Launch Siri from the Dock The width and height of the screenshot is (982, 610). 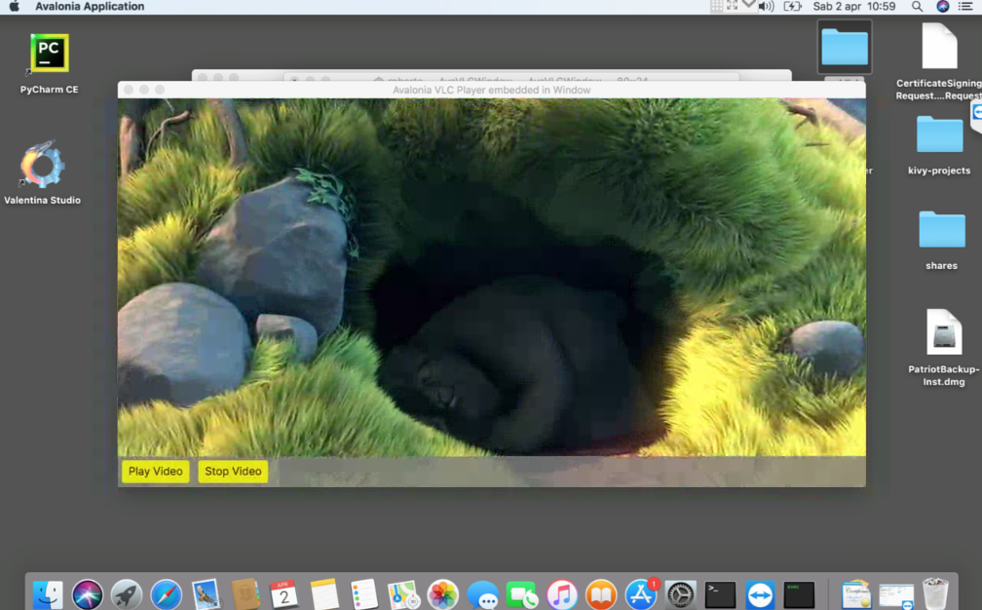pos(87,593)
